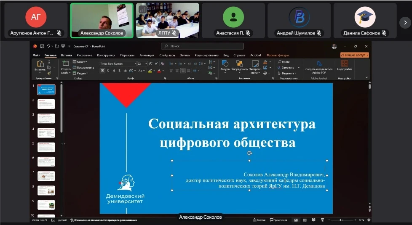Toggle bold Ж formatting
412x225 pixels.
[x=102, y=71]
